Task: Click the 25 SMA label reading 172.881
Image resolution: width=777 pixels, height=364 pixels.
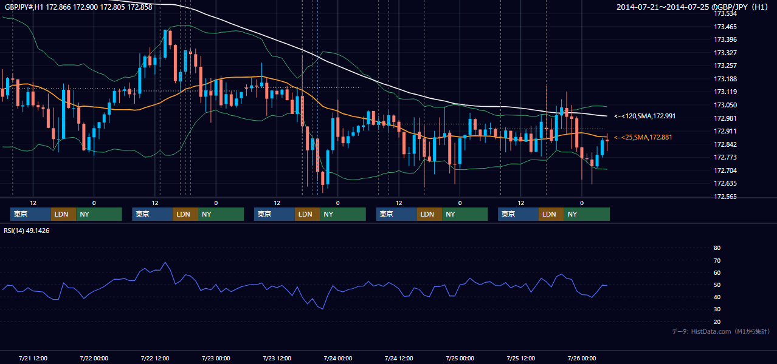Action: pos(643,138)
